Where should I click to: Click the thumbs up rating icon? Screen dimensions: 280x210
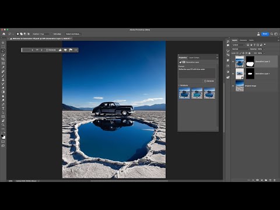[60, 50]
